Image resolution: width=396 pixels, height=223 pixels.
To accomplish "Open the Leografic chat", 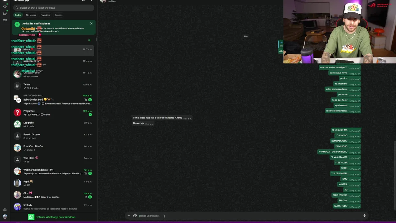I will point(53,124).
